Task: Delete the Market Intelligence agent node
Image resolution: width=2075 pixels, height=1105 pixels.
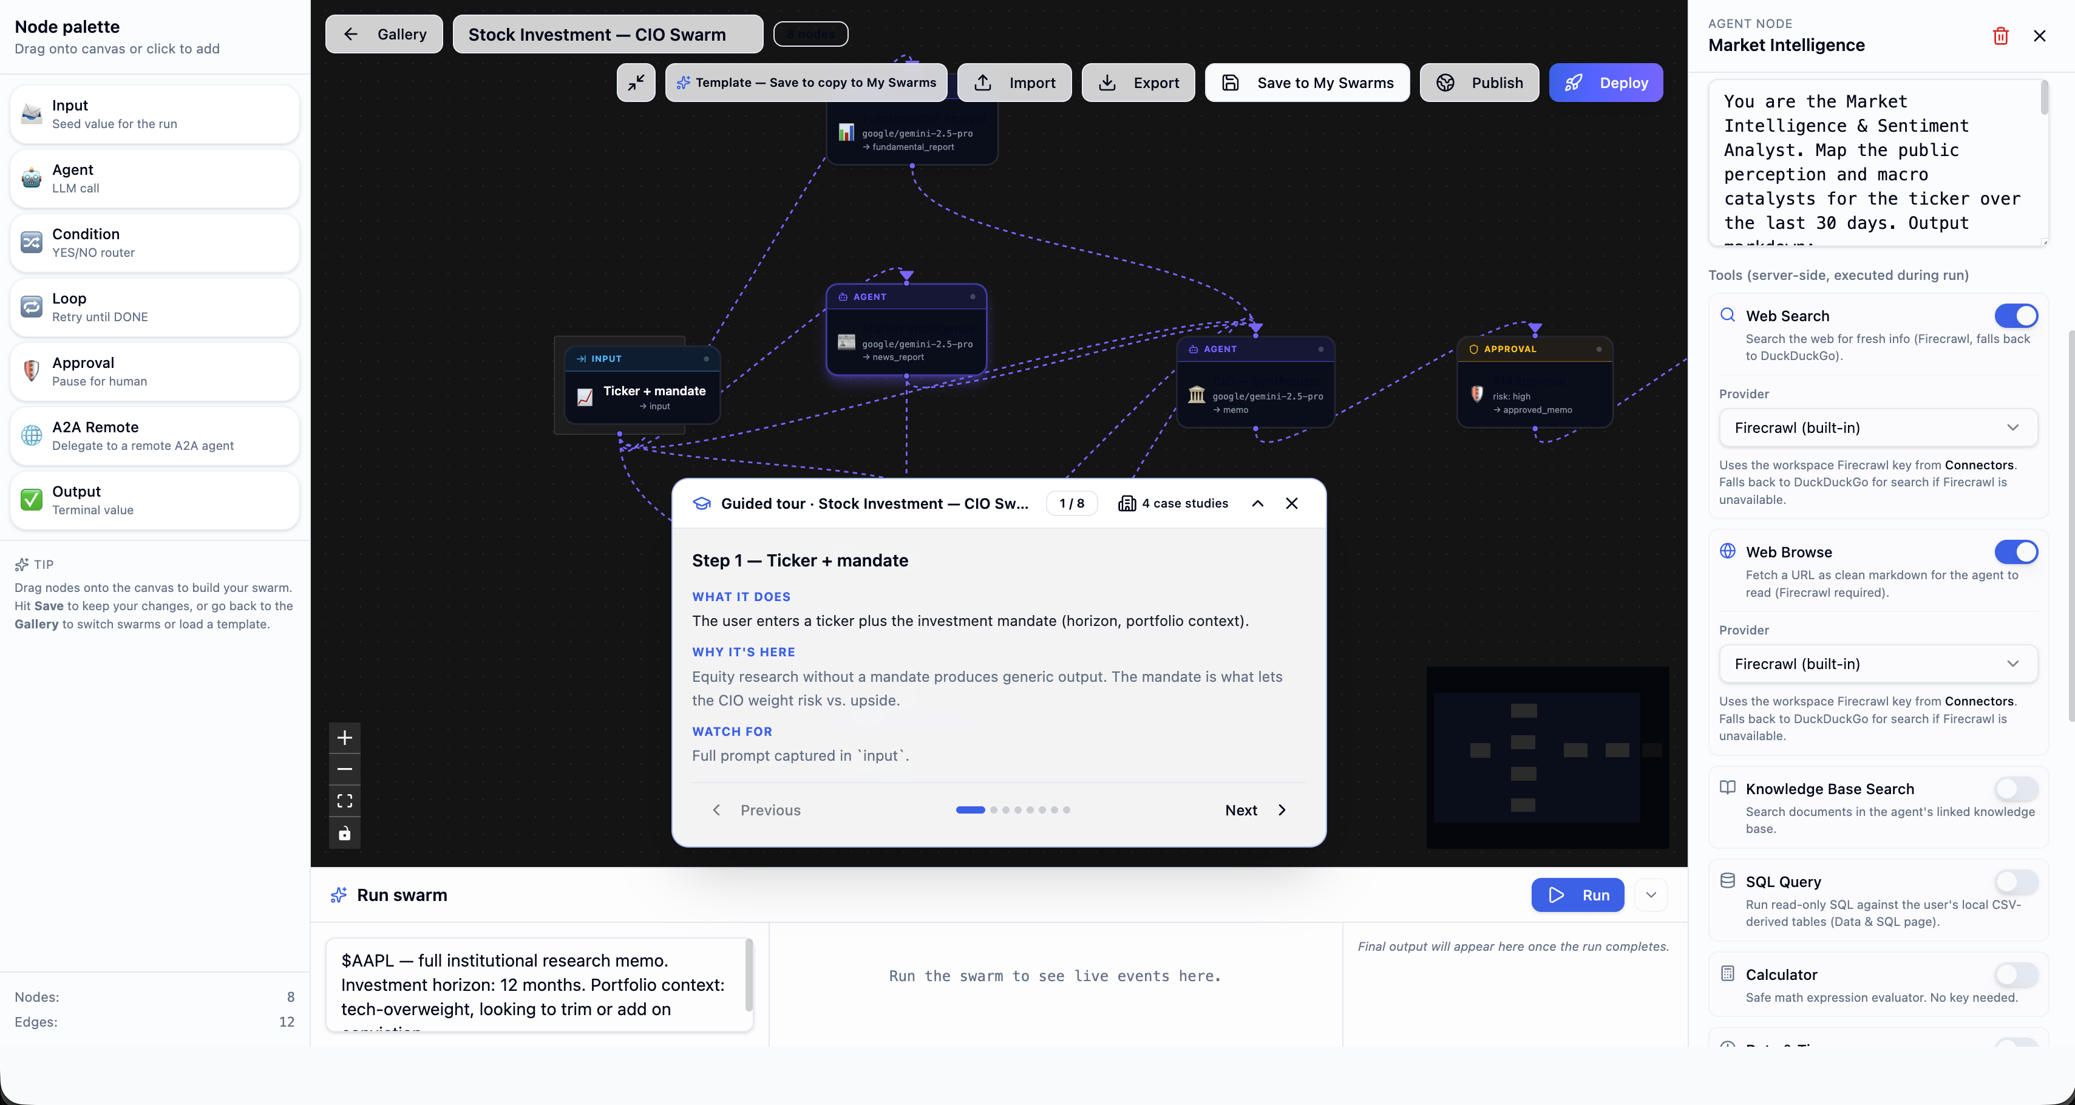Action: (2000, 35)
